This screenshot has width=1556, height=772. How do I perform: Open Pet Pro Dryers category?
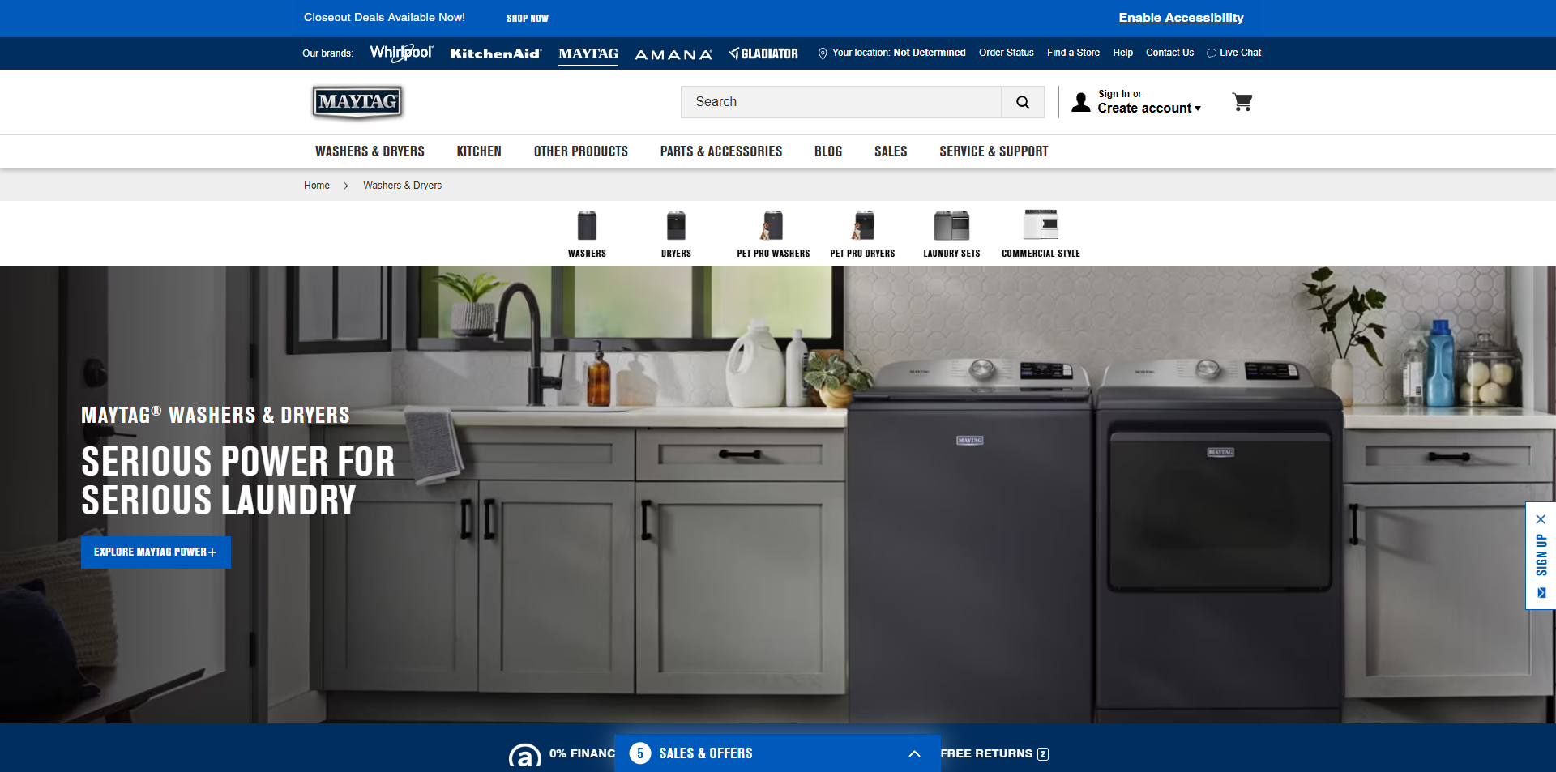(x=862, y=233)
